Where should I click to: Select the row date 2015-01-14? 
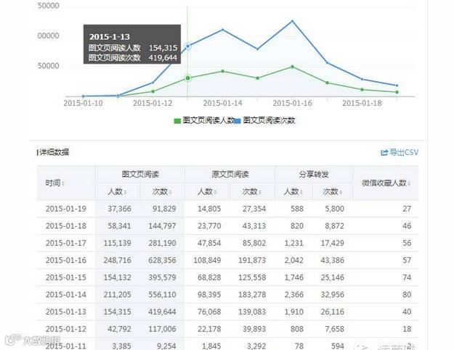tap(66, 294)
